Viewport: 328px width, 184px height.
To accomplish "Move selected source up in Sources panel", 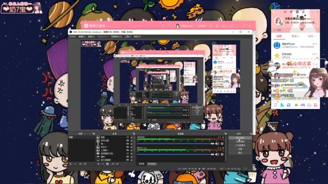I will [113, 164].
